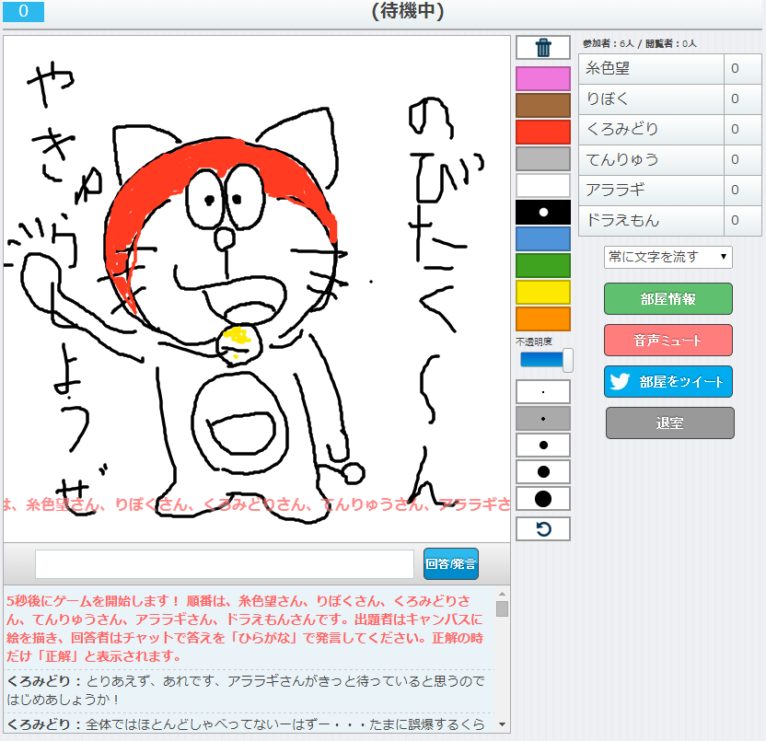Click the green 部屋情報 button
This screenshot has height=741, width=766.
click(x=667, y=298)
